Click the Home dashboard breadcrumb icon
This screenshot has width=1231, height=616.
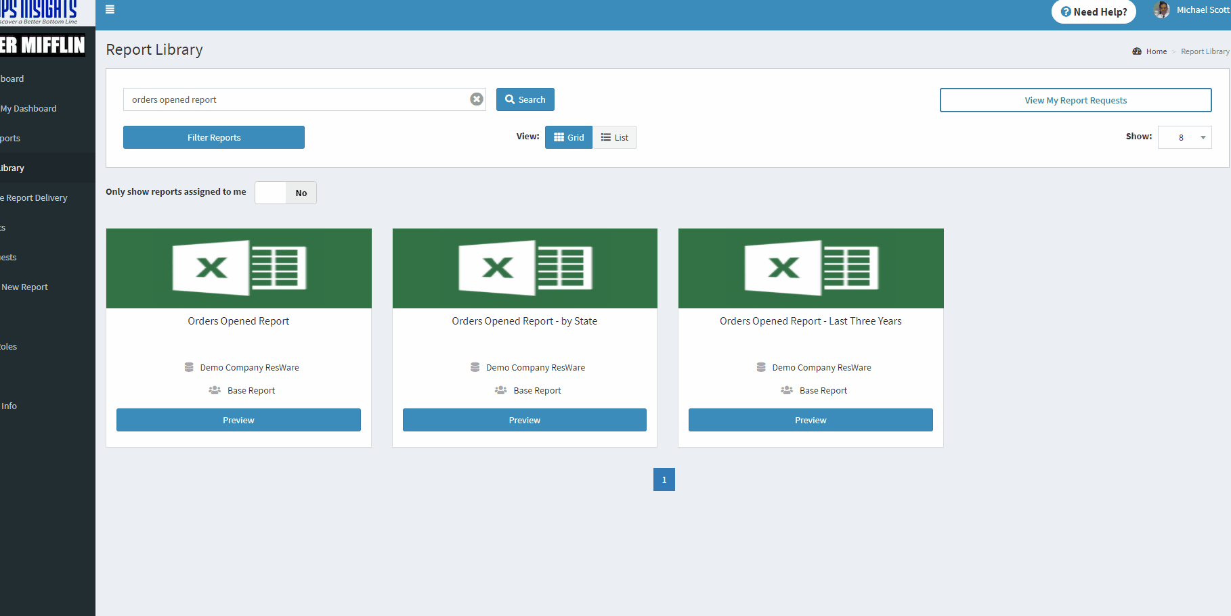click(1137, 51)
